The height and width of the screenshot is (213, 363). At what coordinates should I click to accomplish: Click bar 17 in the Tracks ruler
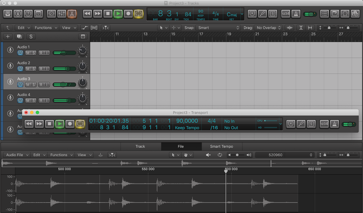[201, 34]
